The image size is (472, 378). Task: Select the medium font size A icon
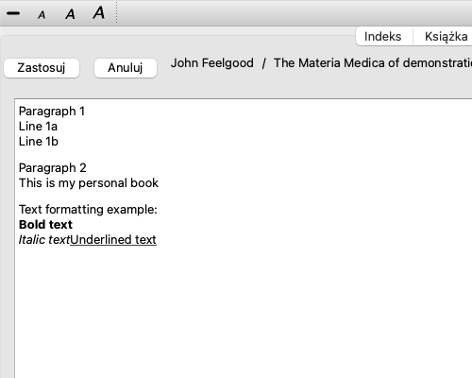pos(70,14)
